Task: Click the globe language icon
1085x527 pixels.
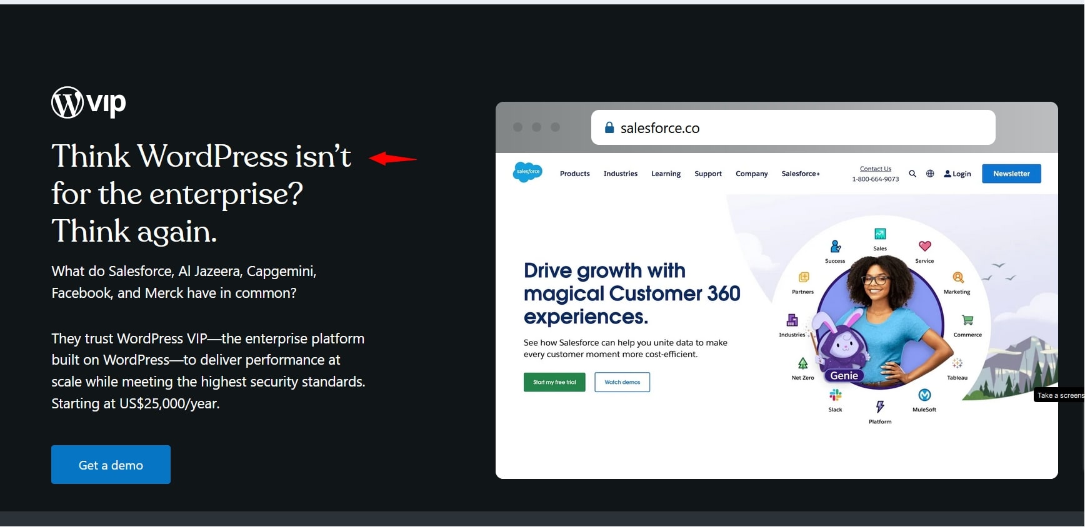Action: pyautogui.click(x=930, y=174)
